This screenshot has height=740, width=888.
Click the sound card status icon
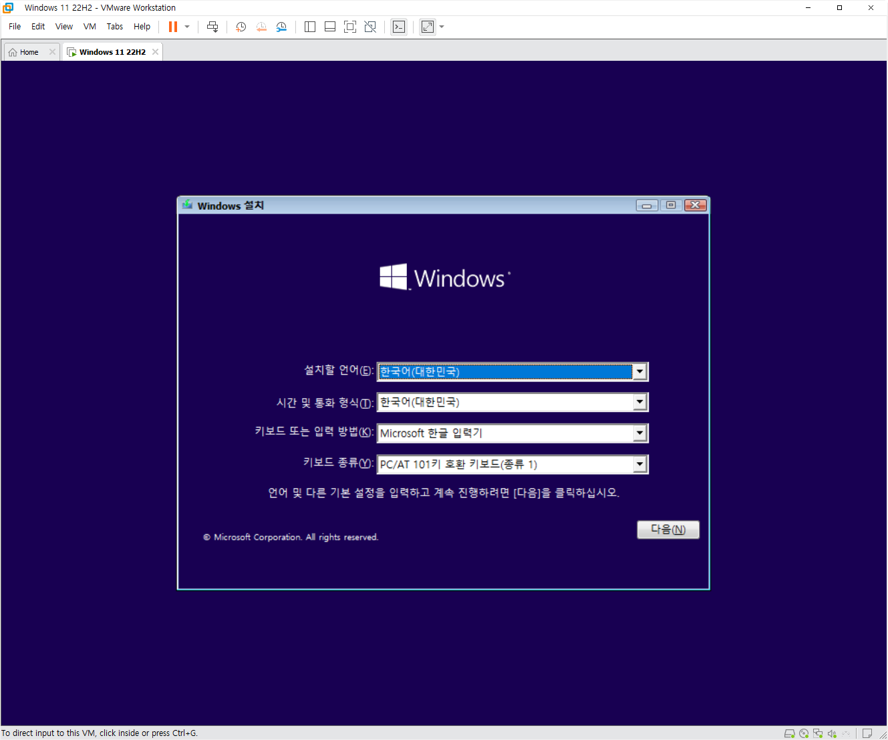click(x=832, y=733)
